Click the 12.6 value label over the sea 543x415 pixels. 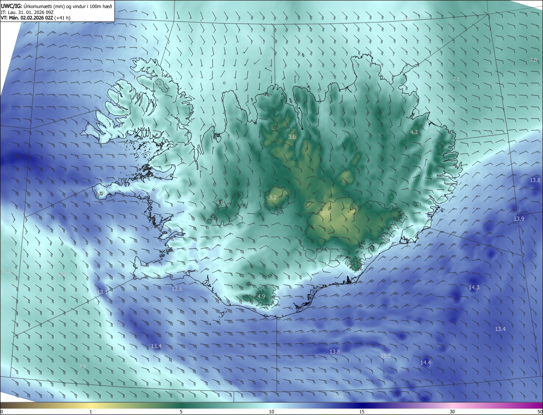[177, 289]
